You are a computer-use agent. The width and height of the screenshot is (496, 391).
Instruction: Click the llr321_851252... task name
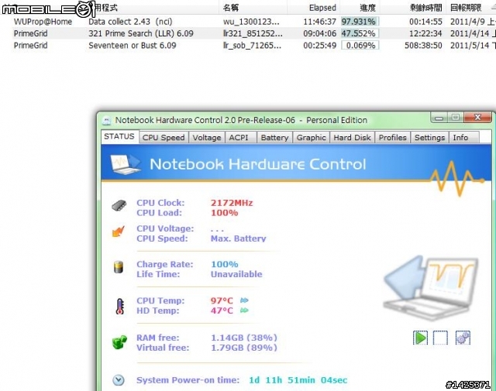(253, 33)
